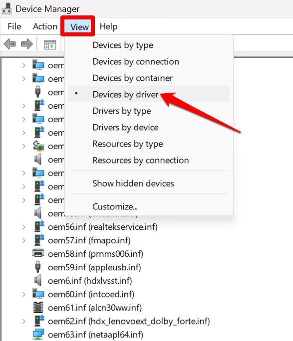Image resolution: width=293 pixels, height=341 pixels.
Task: Choose Devices by container
Action: [x=149, y=78]
